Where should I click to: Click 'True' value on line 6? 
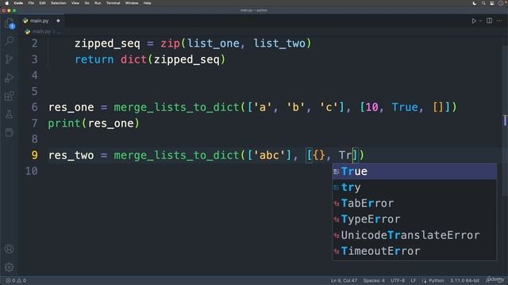click(x=405, y=107)
